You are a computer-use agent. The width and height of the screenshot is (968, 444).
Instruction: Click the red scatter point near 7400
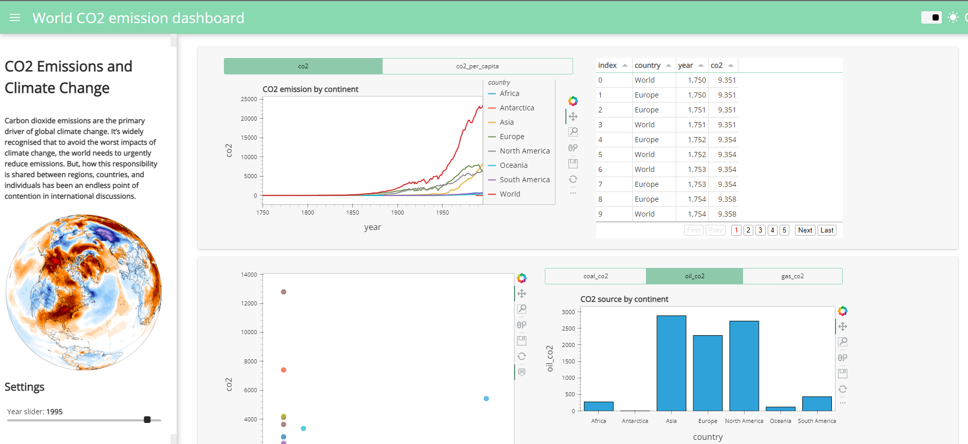pos(283,370)
